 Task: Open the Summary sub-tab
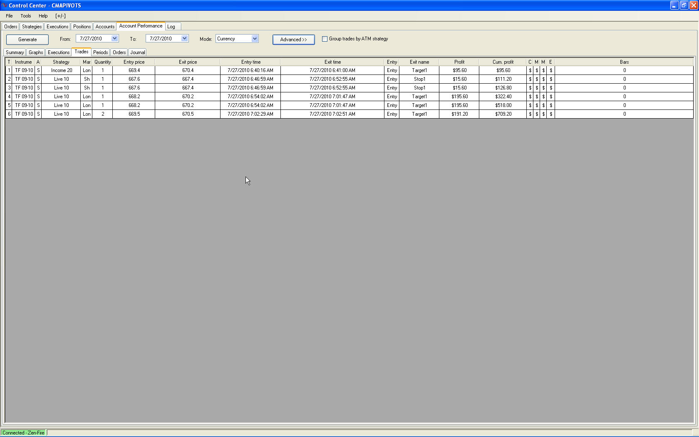(x=15, y=52)
